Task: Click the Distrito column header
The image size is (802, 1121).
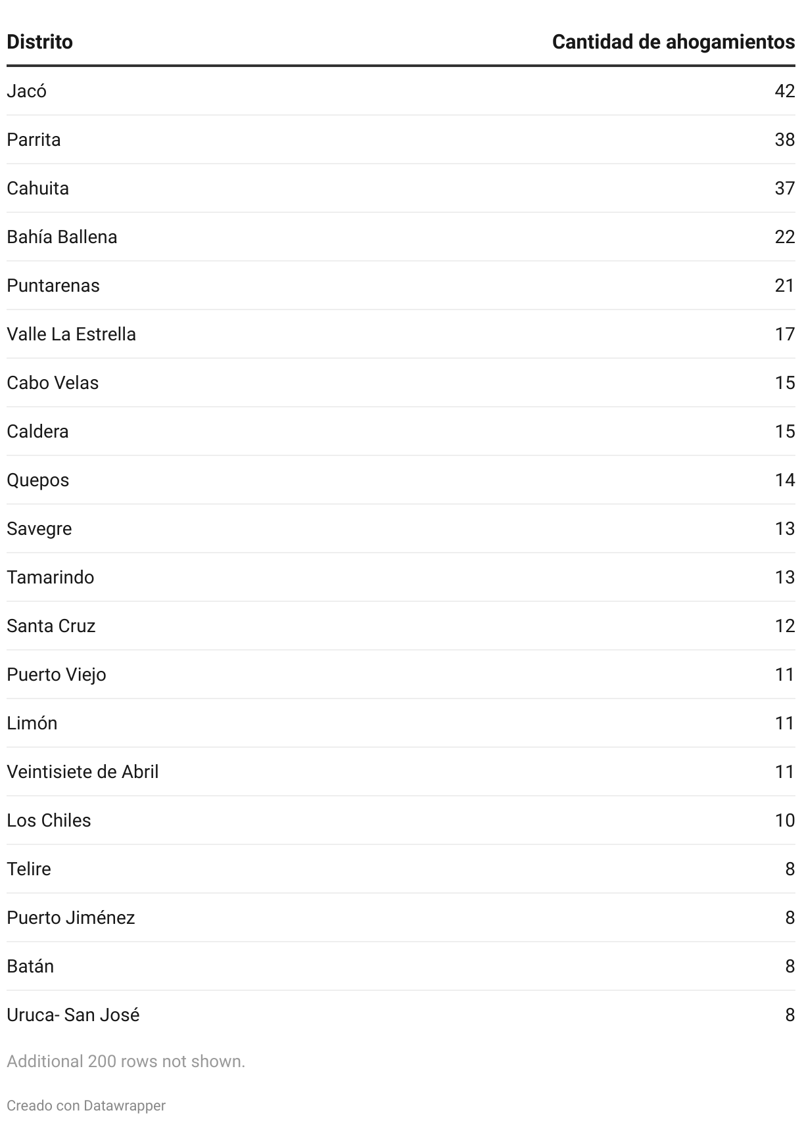Action: (x=39, y=42)
